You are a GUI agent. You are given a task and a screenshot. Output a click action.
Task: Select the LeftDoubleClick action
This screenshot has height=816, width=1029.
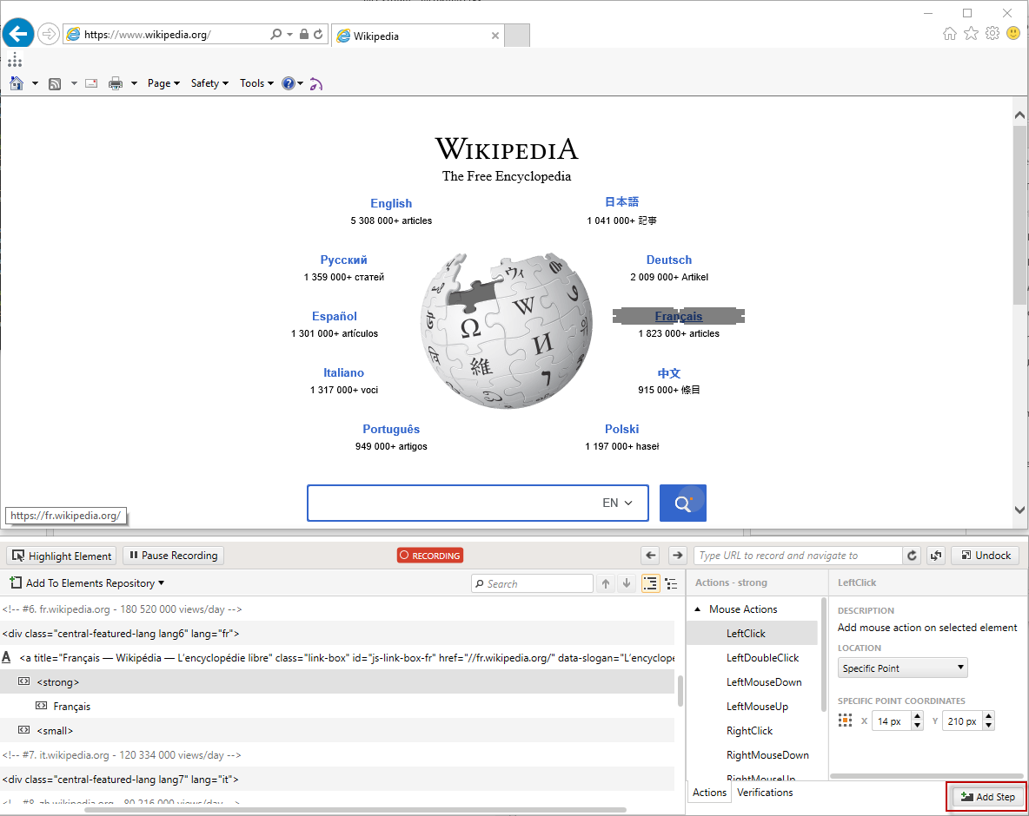(762, 657)
